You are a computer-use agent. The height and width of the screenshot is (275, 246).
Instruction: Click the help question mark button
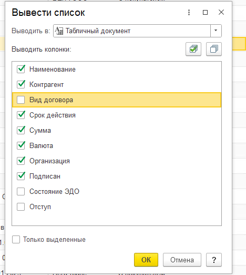pos(214,260)
